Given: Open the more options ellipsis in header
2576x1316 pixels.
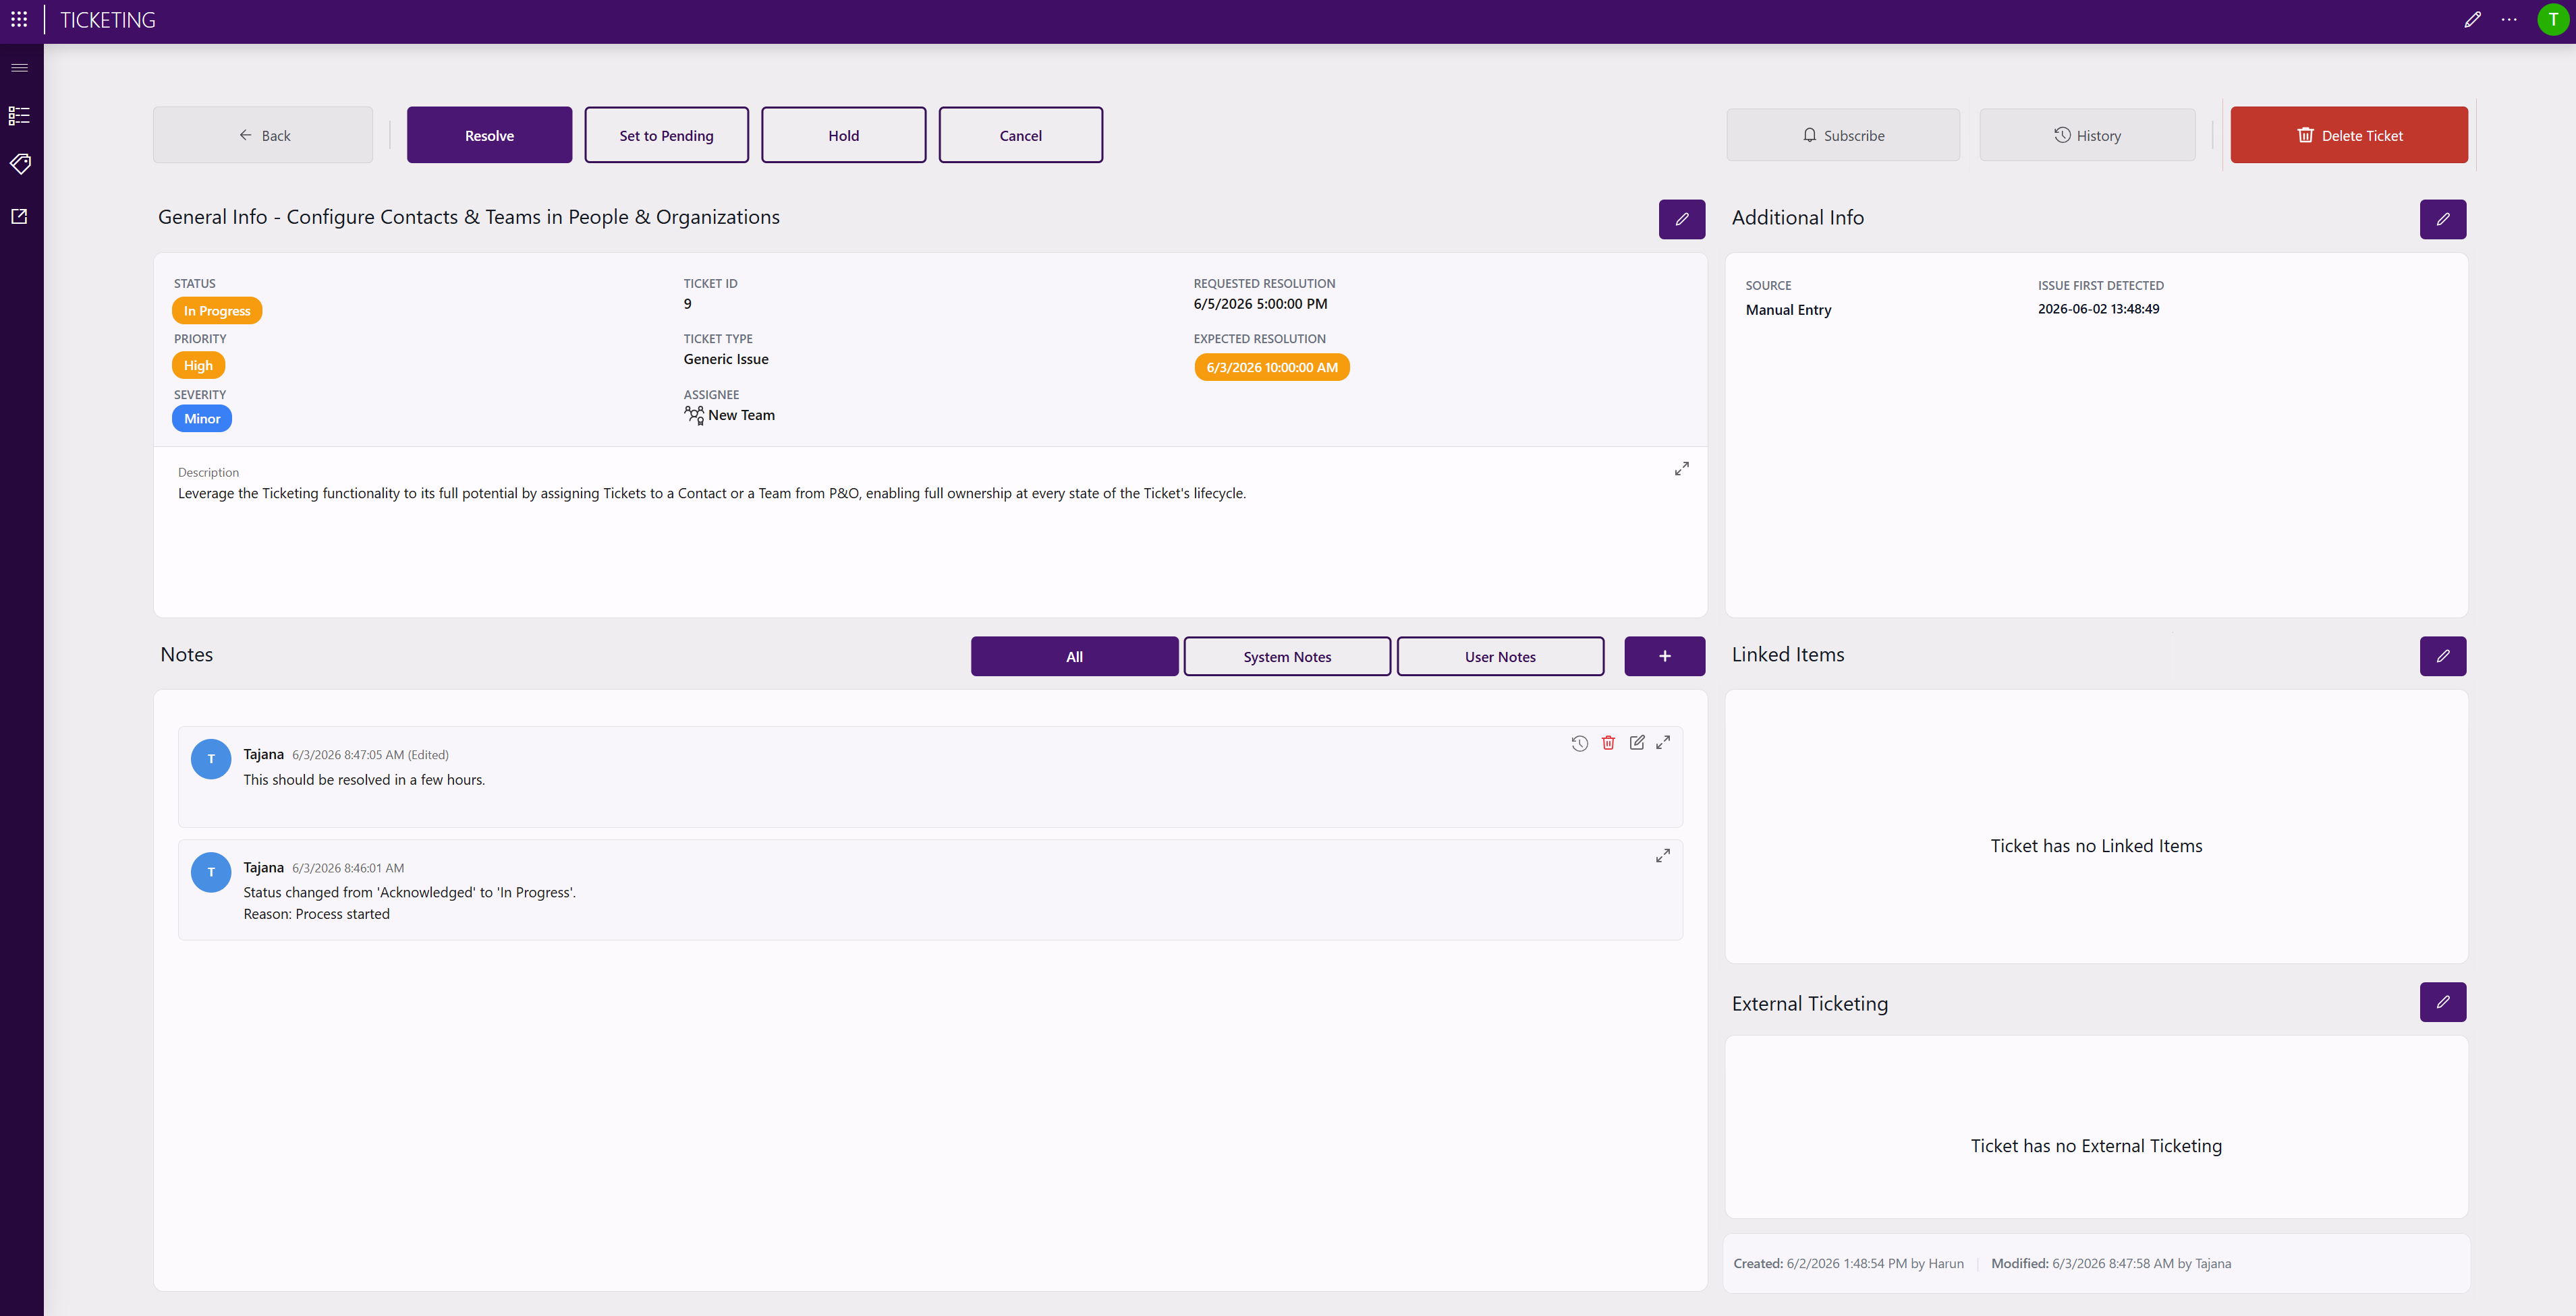Looking at the screenshot, I should 2509,20.
